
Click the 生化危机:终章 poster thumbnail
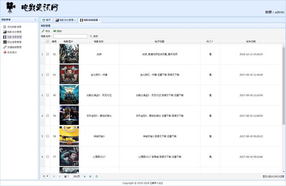69,74
